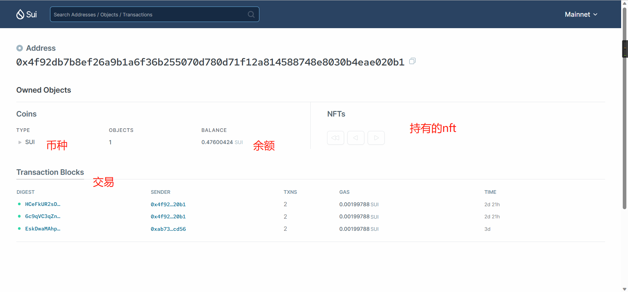Click the SUI balance value 0.47600424
Screen dimensions: 628x292
pyautogui.click(x=217, y=142)
